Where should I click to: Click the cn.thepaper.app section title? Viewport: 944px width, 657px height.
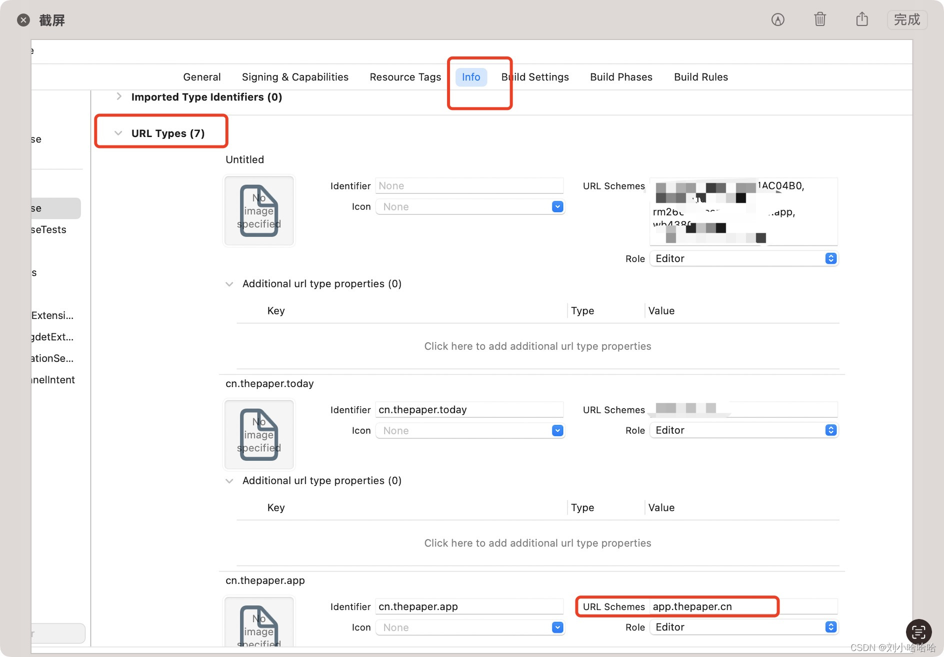pyautogui.click(x=265, y=580)
